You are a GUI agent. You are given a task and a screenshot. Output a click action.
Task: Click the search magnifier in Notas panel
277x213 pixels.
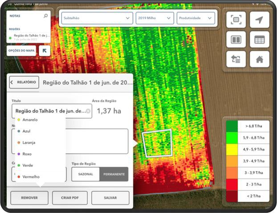click(x=45, y=16)
